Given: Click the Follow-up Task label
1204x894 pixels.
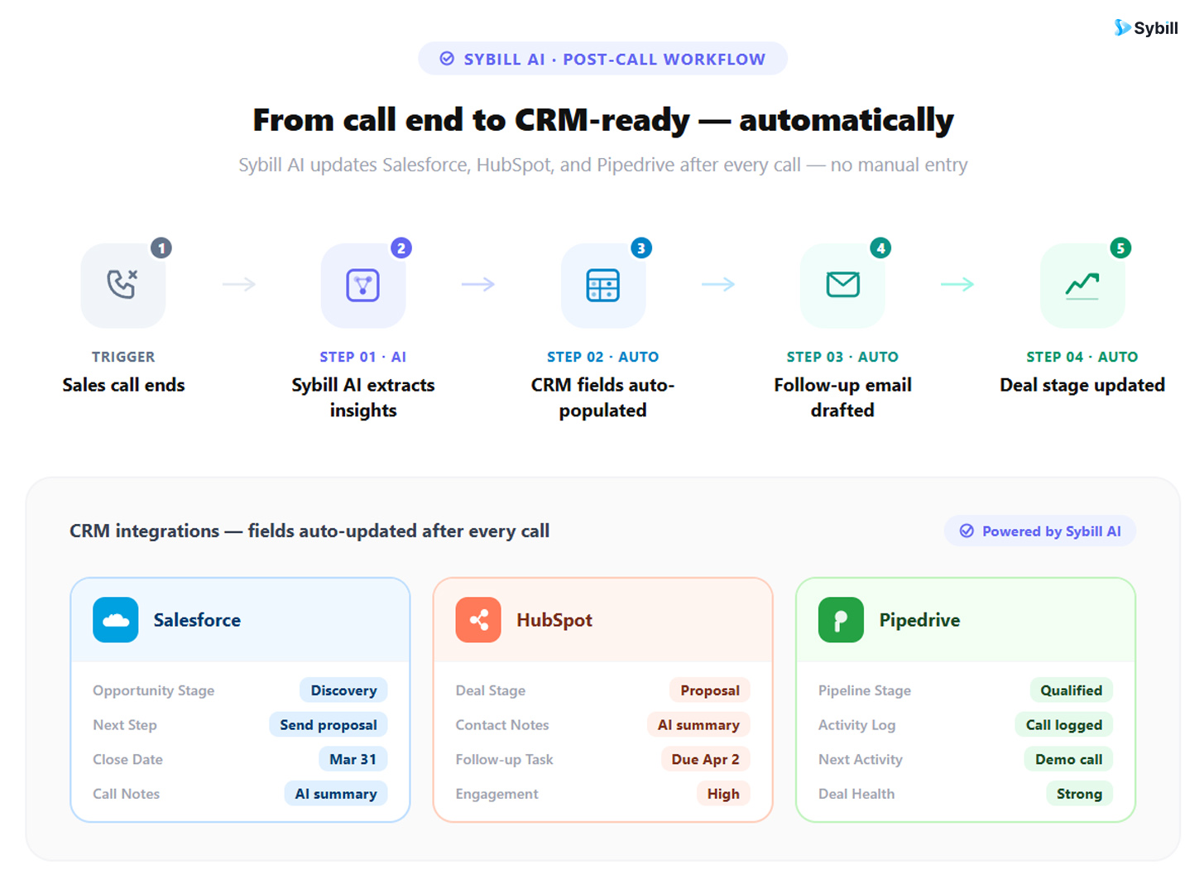Looking at the screenshot, I should click(x=504, y=759).
